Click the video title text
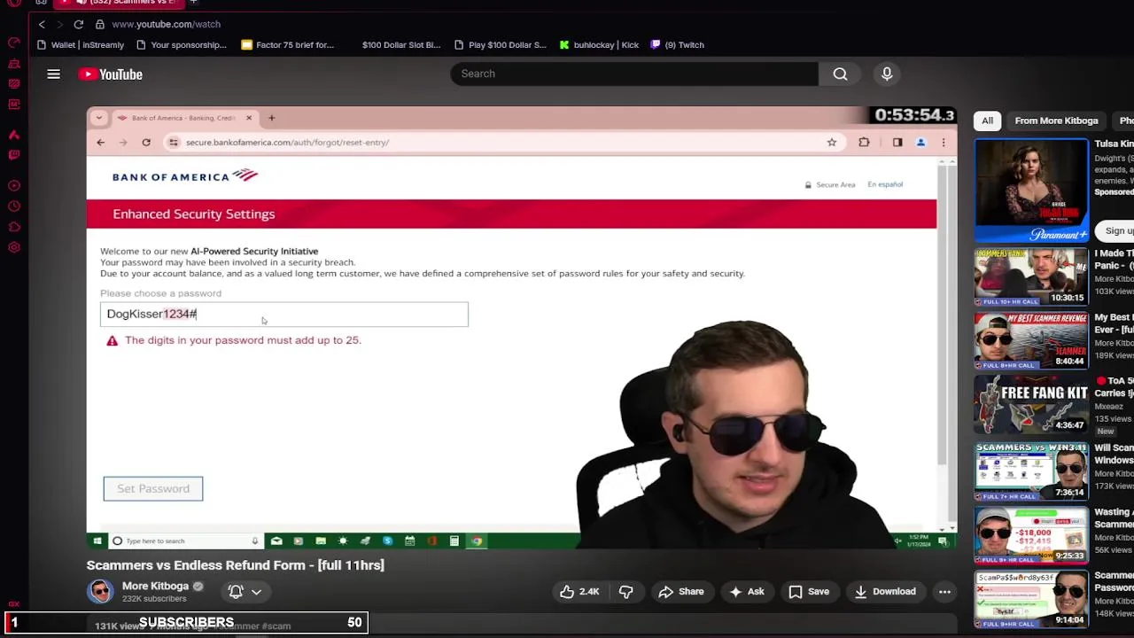 (235, 565)
